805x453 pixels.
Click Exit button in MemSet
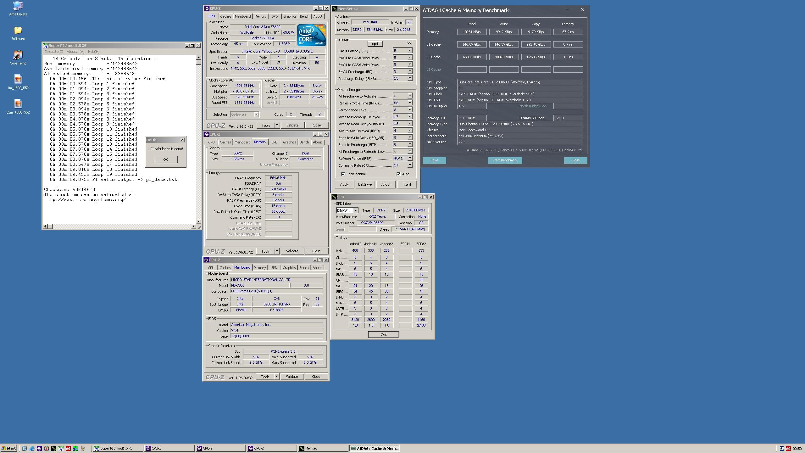(407, 184)
